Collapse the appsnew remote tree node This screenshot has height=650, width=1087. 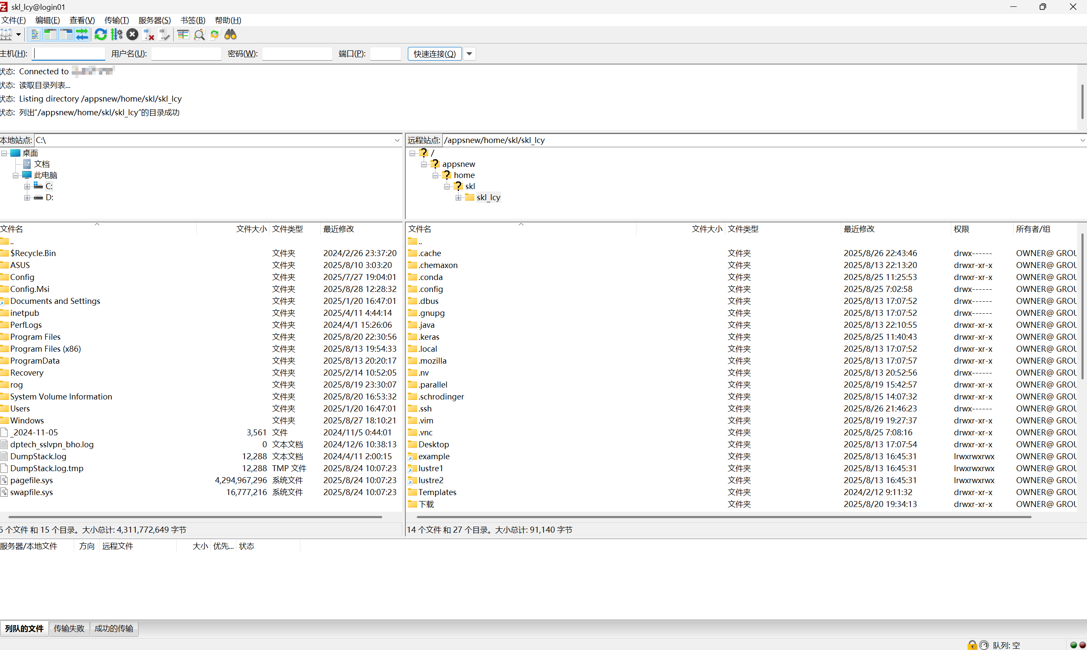pos(424,164)
